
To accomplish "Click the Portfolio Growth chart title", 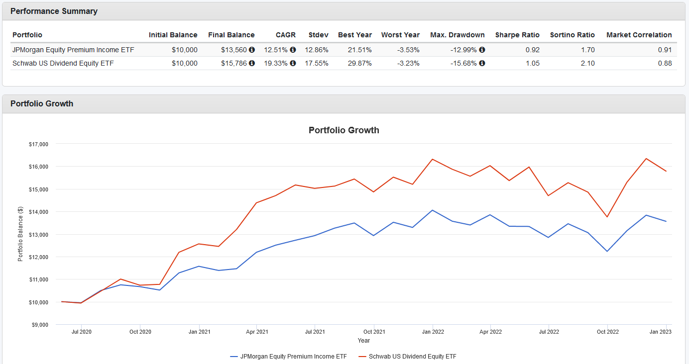I will coord(344,130).
